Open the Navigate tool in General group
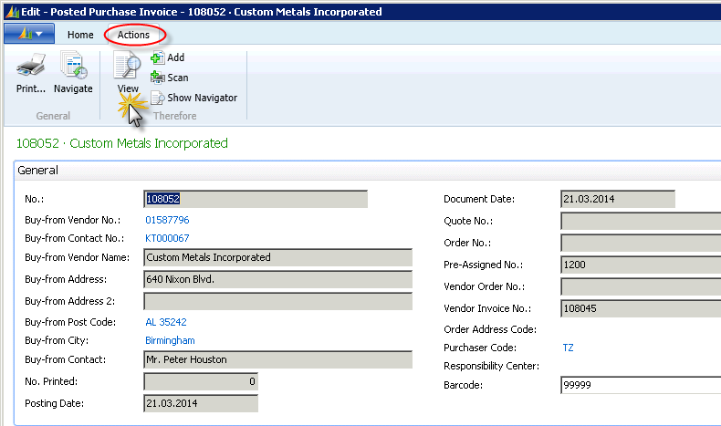Viewport: 721px width, 426px height. coord(73,67)
